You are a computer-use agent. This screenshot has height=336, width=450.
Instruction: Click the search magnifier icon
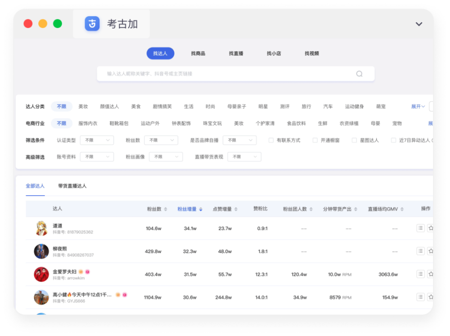point(359,74)
